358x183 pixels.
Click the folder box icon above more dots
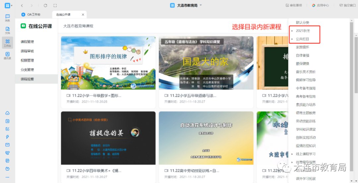pyautogui.click(x=8, y=169)
